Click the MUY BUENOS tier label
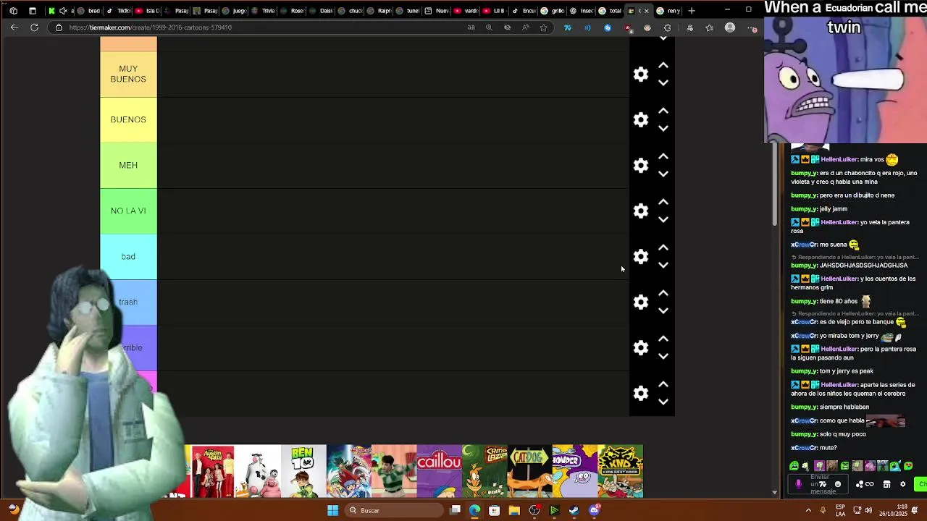This screenshot has height=521, width=927. pos(128,74)
